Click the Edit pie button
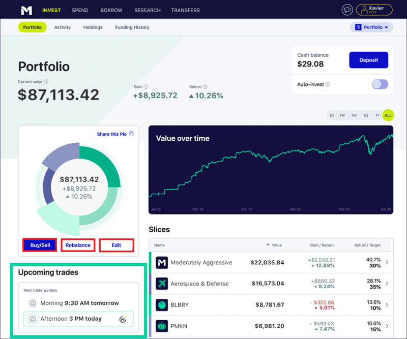 point(117,245)
